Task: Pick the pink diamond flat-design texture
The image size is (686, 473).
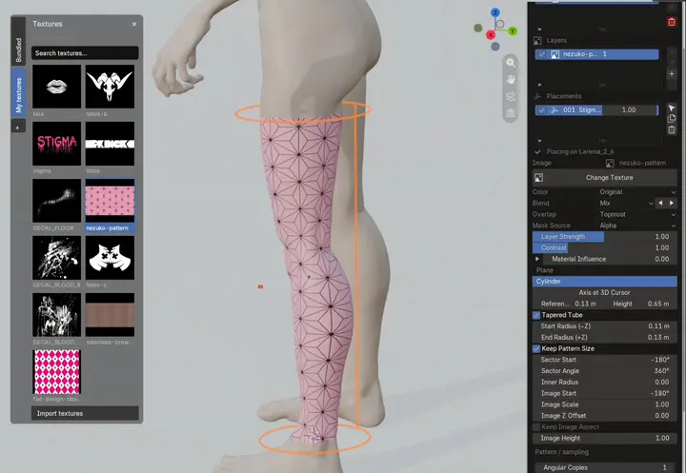Action: coord(57,372)
